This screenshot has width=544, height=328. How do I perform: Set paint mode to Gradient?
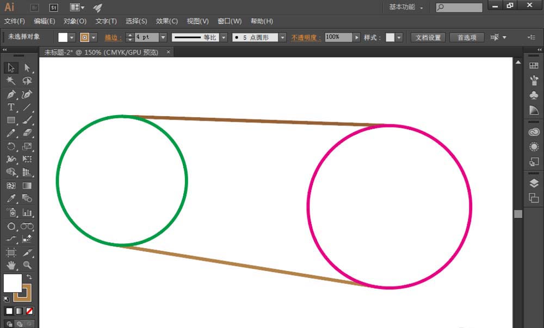coord(20,311)
